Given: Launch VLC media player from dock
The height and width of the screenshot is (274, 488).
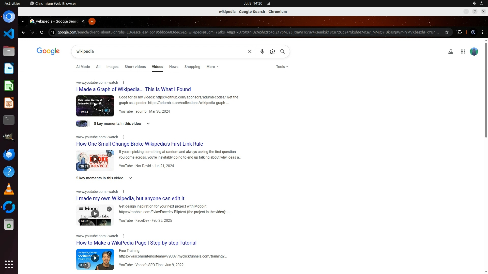Looking at the screenshot, I should (9, 189).
